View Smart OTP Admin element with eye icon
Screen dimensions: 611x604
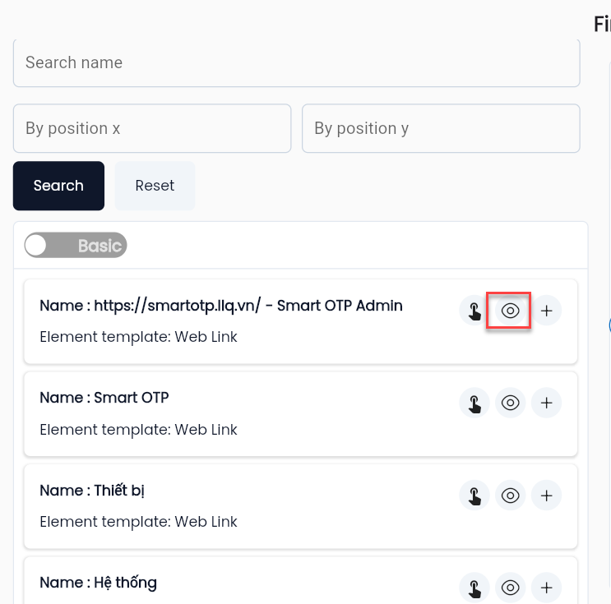[510, 311]
